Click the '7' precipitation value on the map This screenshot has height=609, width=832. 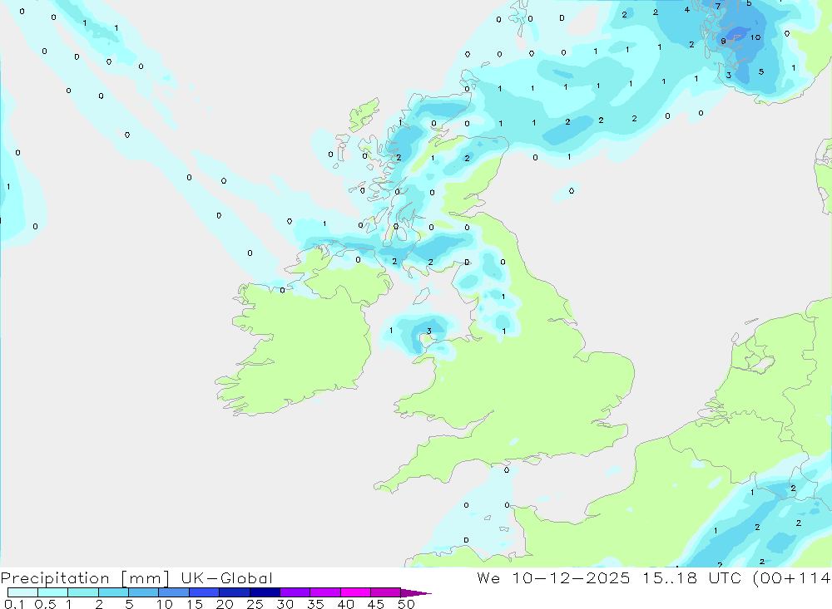click(x=718, y=7)
